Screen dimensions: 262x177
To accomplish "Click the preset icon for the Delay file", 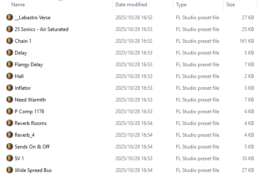I will click(x=10, y=52).
